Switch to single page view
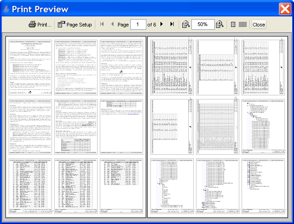 click(233, 25)
